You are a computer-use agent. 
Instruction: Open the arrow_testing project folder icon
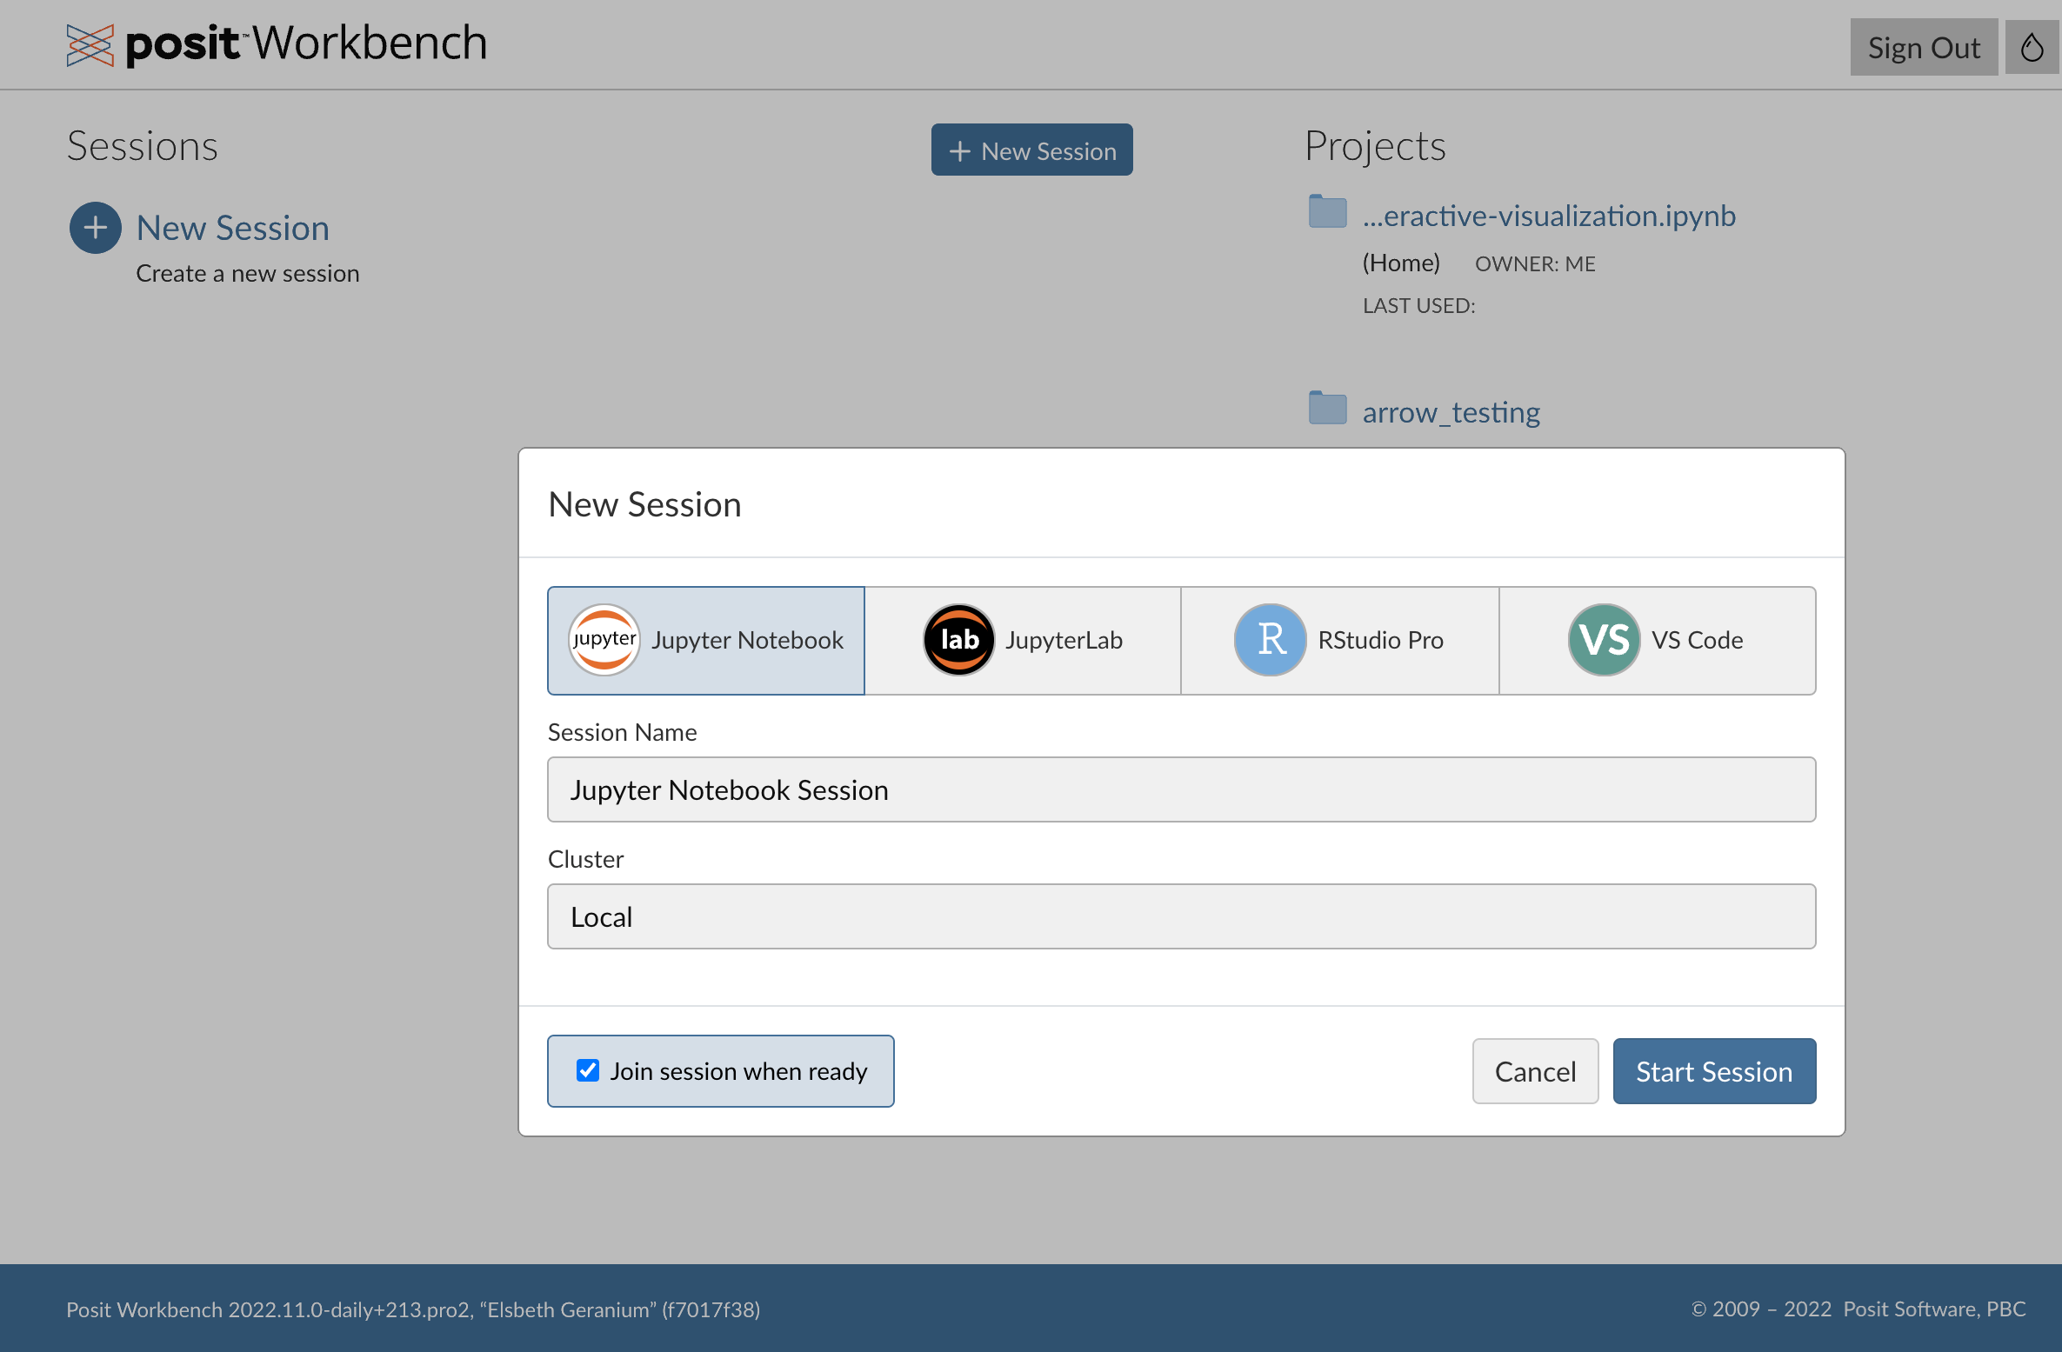tap(1327, 409)
